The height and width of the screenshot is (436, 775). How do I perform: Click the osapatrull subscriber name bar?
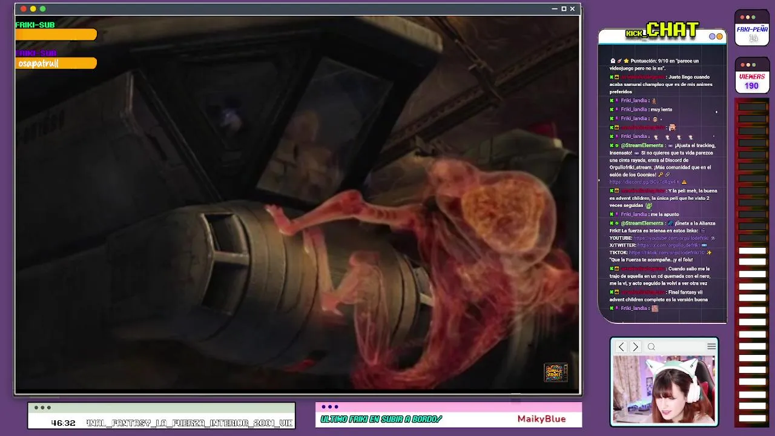(x=56, y=63)
